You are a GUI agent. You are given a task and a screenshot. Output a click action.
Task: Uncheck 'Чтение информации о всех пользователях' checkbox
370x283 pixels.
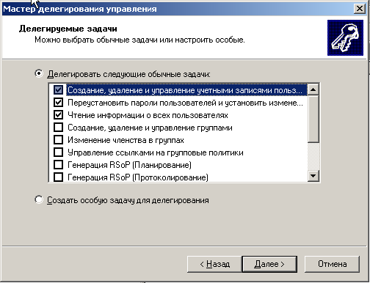[x=58, y=115]
